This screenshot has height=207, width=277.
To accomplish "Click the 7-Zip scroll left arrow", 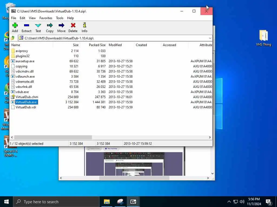I will (12, 137).
